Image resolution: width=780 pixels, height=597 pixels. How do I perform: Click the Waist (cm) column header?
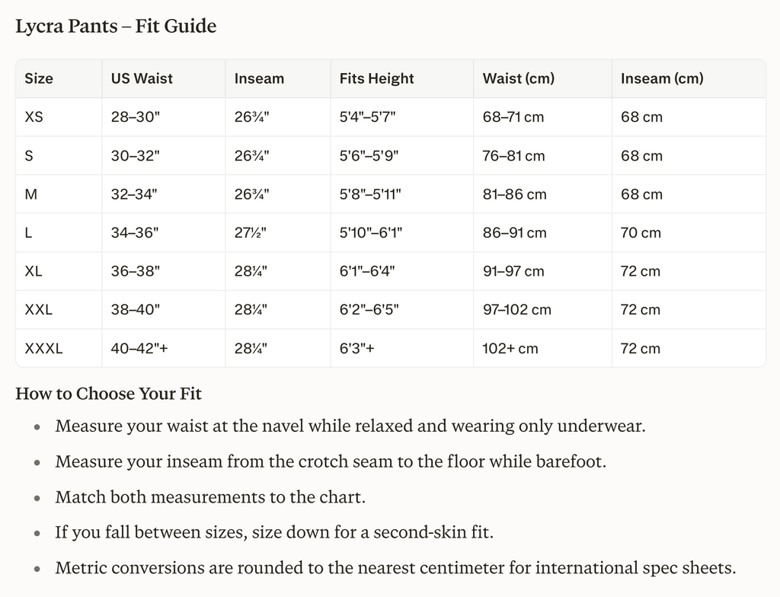[518, 78]
